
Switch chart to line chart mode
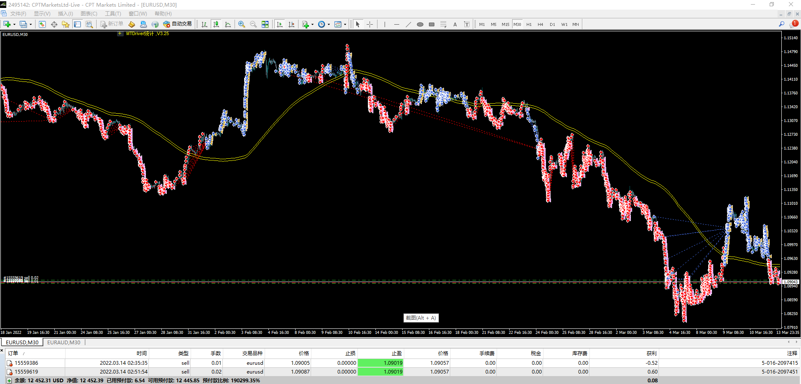click(228, 24)
